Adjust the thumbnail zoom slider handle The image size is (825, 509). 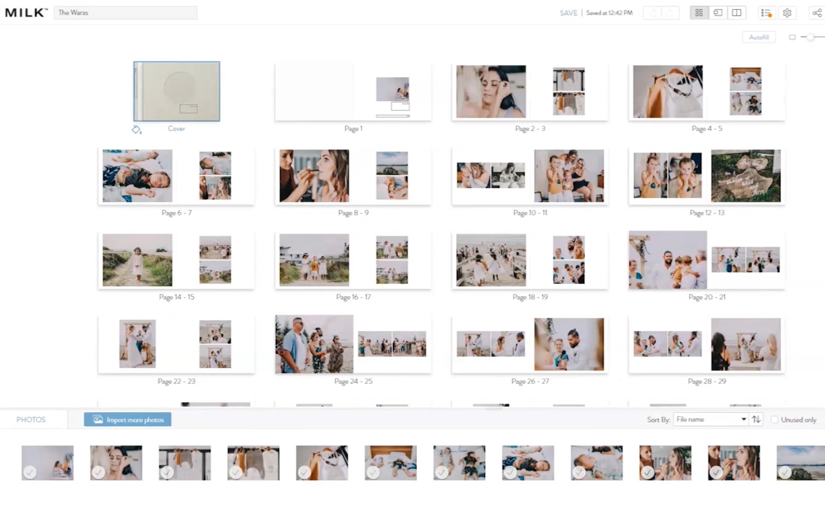tap(810, 37)
